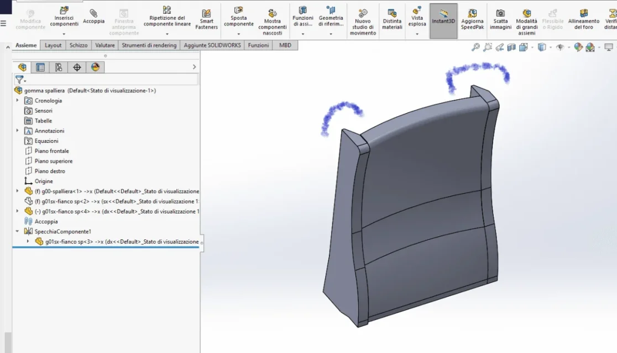
Task: Activate Sposta componente tool
Action: [x=238, y=17]
